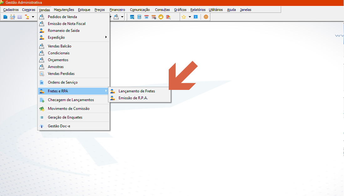Viewport: 344px width, 196px height.
Task: Choose Condicionais from Vendas menu
Action: (74, 53)
